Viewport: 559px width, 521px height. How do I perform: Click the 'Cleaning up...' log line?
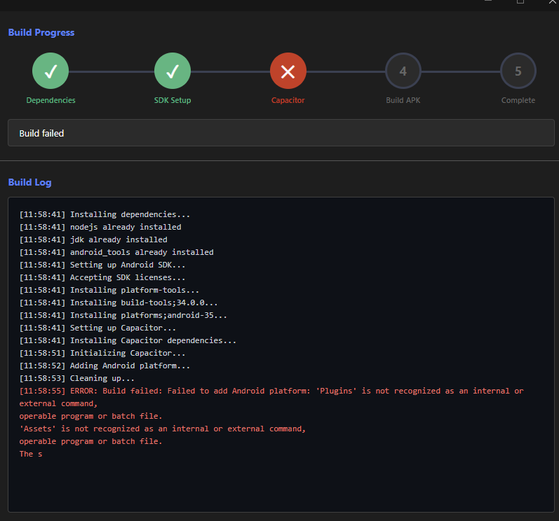(x=77, y=378)
